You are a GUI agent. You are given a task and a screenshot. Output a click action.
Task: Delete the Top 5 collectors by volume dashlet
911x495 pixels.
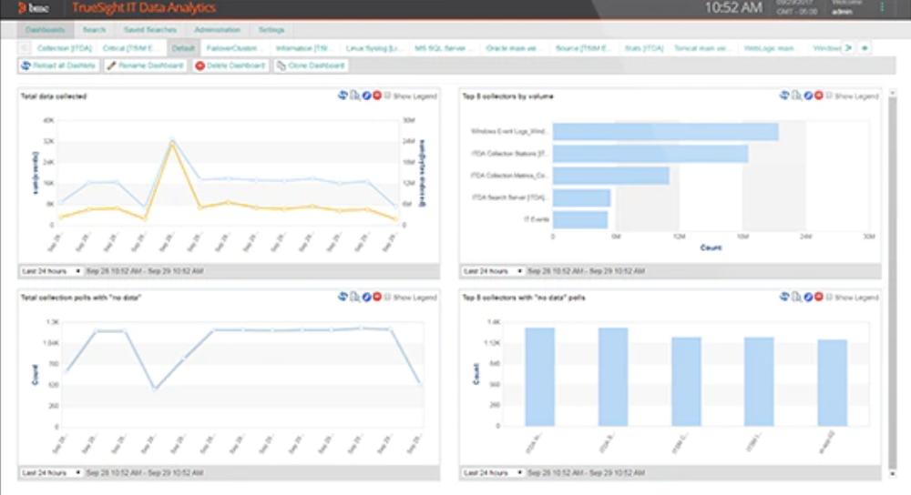pyautogui.click(x=819, y=96)
